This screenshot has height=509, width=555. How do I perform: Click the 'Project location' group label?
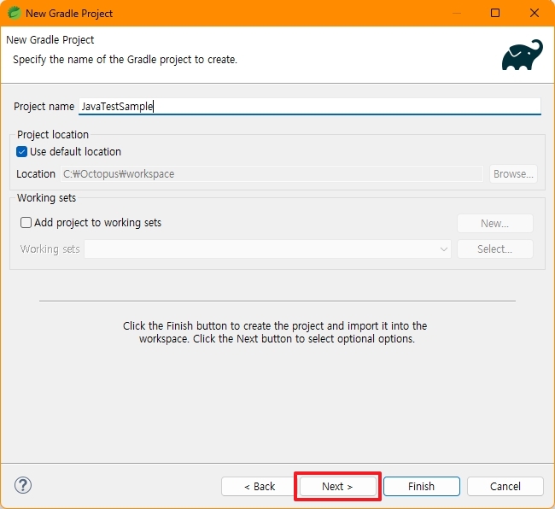point(53,134)
